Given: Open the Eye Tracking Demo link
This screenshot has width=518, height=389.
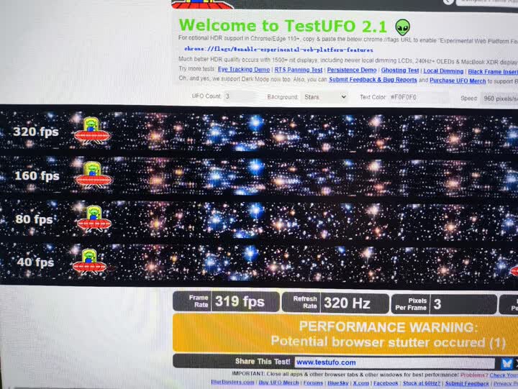Looking at the screenshot, I should (x=244, y=69).
